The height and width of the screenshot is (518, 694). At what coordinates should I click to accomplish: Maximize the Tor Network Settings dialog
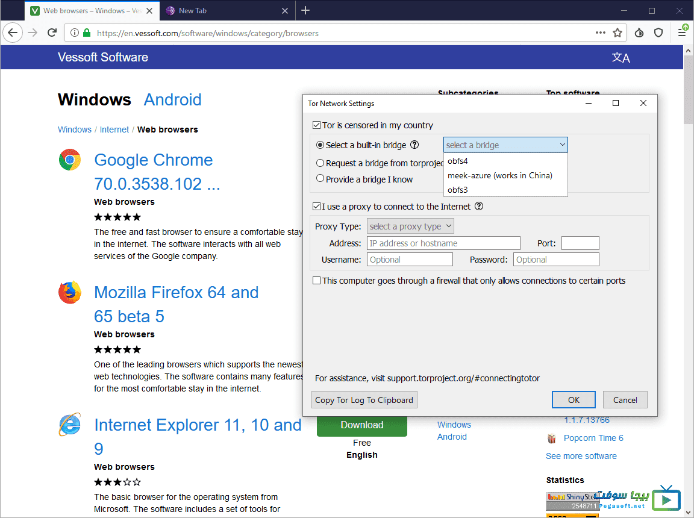(x=615, y=103)
